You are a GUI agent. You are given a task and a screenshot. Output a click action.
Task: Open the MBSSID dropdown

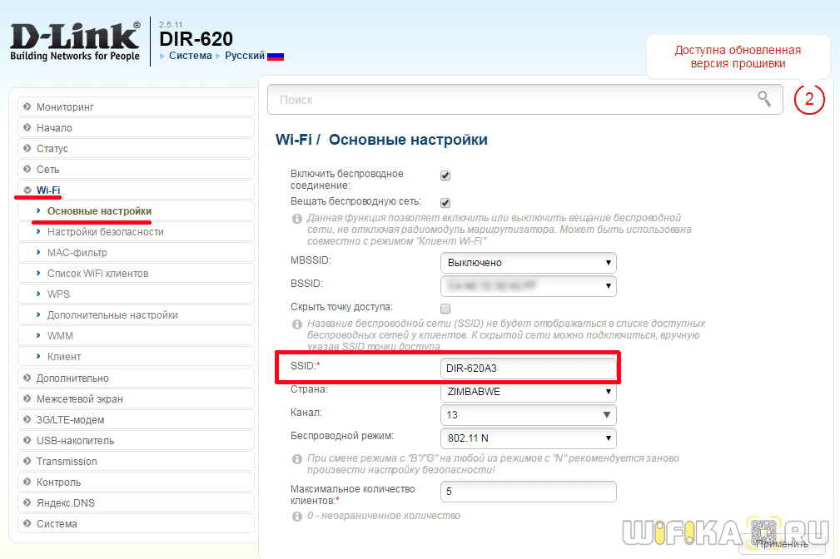click(528, 263)
